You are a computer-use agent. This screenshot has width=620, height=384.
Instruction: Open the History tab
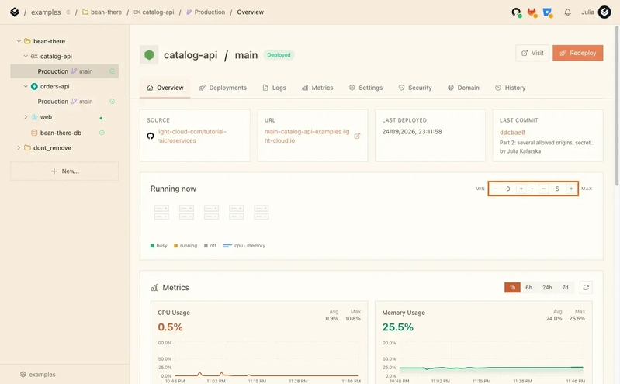coord(511,88)
